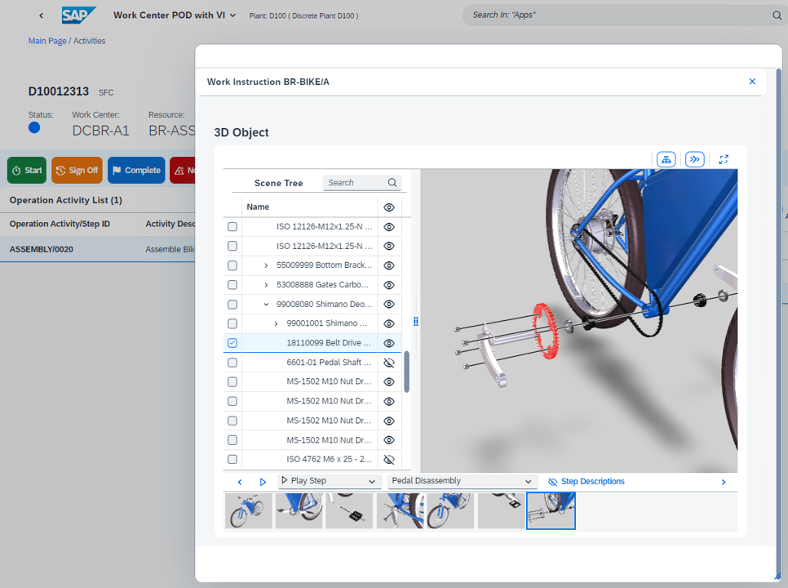Select the first bike thumbnail
The height and width of the screenshot is (588, 788).
pos(249,511)
